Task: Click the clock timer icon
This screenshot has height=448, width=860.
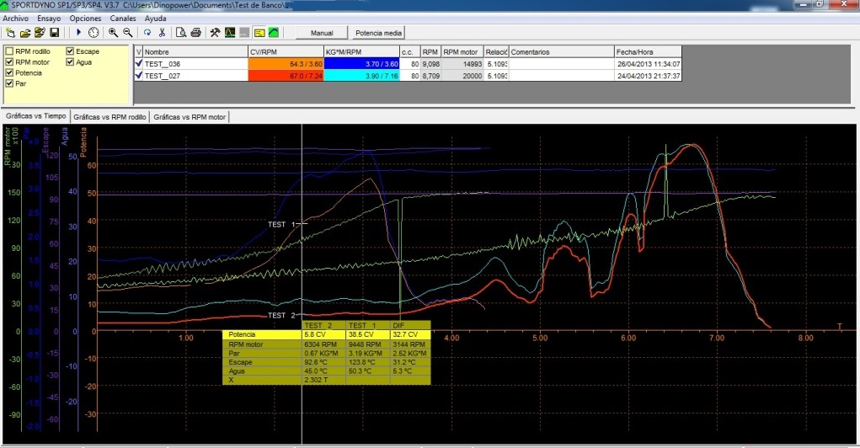Action: (x=93, y=33)
